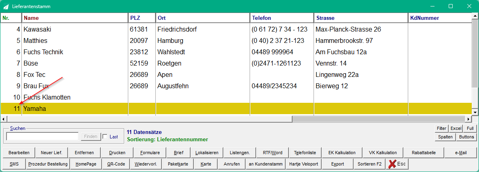Open Listengen. list generator
Screen dimensions: 479x172
coord(239,153)
